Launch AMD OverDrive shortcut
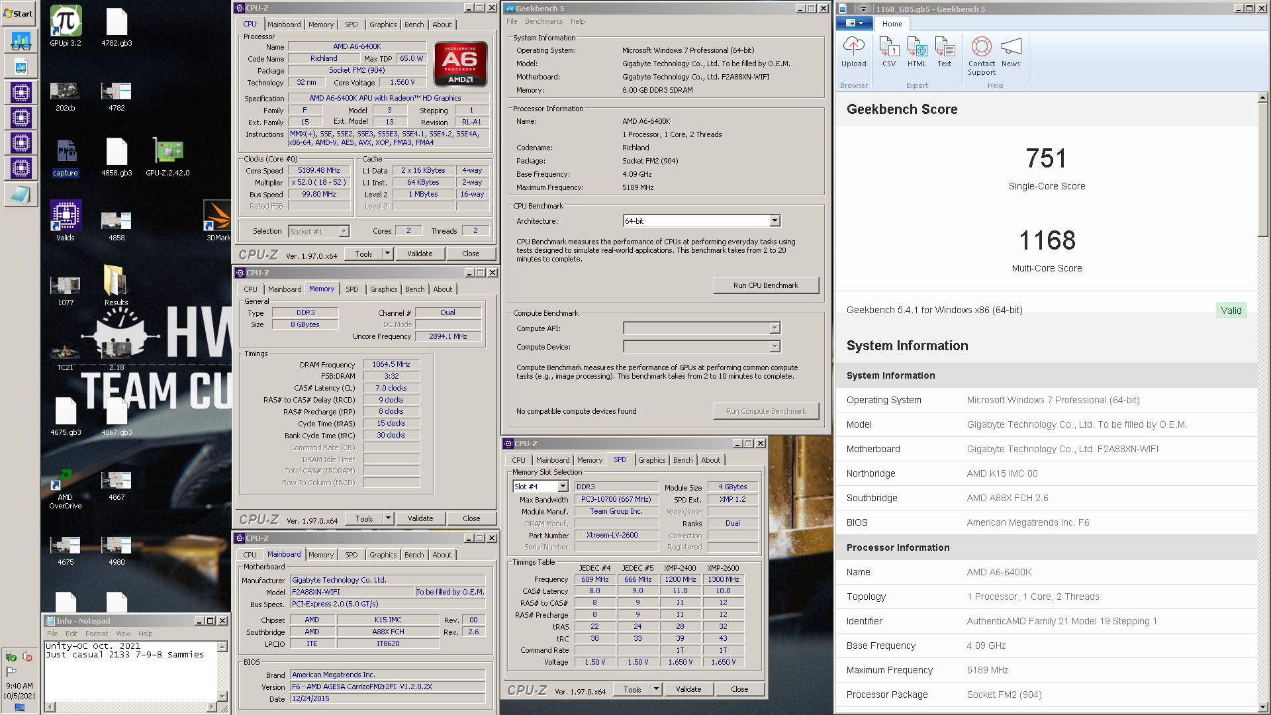Image resolution: width=1271 pixels, height=715 pixels. (66, 489)
